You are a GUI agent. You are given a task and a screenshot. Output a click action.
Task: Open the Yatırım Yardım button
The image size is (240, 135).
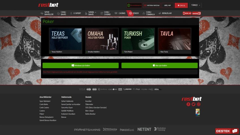coord(152,5)
